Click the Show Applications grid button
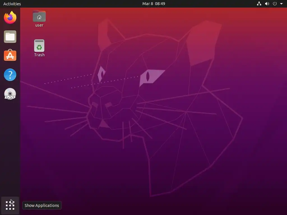 (x=10, y=205)
